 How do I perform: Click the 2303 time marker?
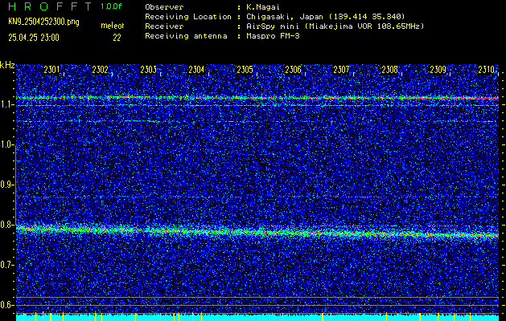click(148, 70)
